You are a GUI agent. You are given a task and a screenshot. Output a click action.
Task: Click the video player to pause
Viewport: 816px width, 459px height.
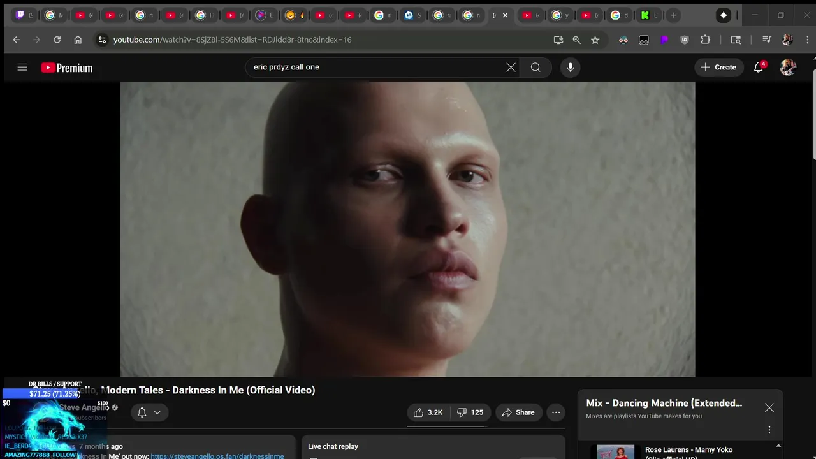point(407,229)
